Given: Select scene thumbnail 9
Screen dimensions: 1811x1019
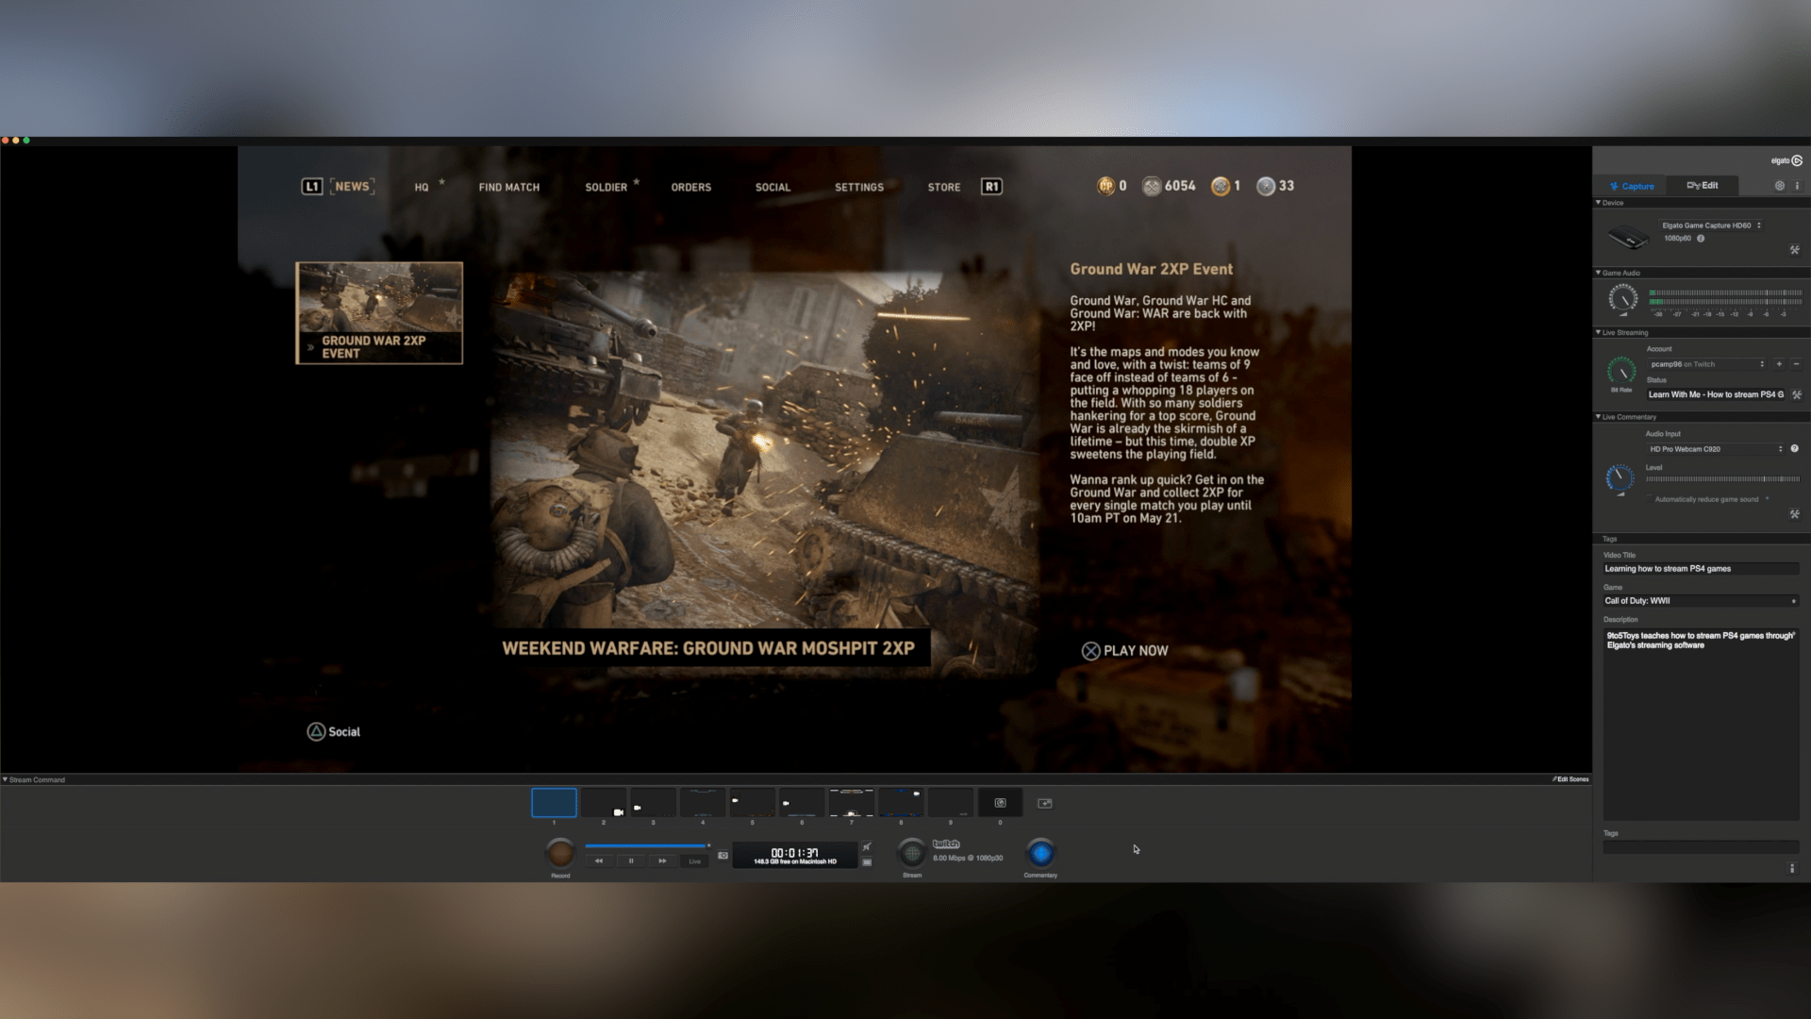Looking at the screenshot, I should tap(950, 803).
